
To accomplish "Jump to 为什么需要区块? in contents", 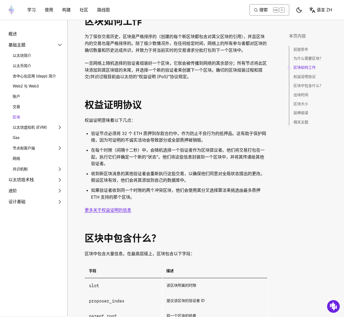I will [x=307, y=58].
